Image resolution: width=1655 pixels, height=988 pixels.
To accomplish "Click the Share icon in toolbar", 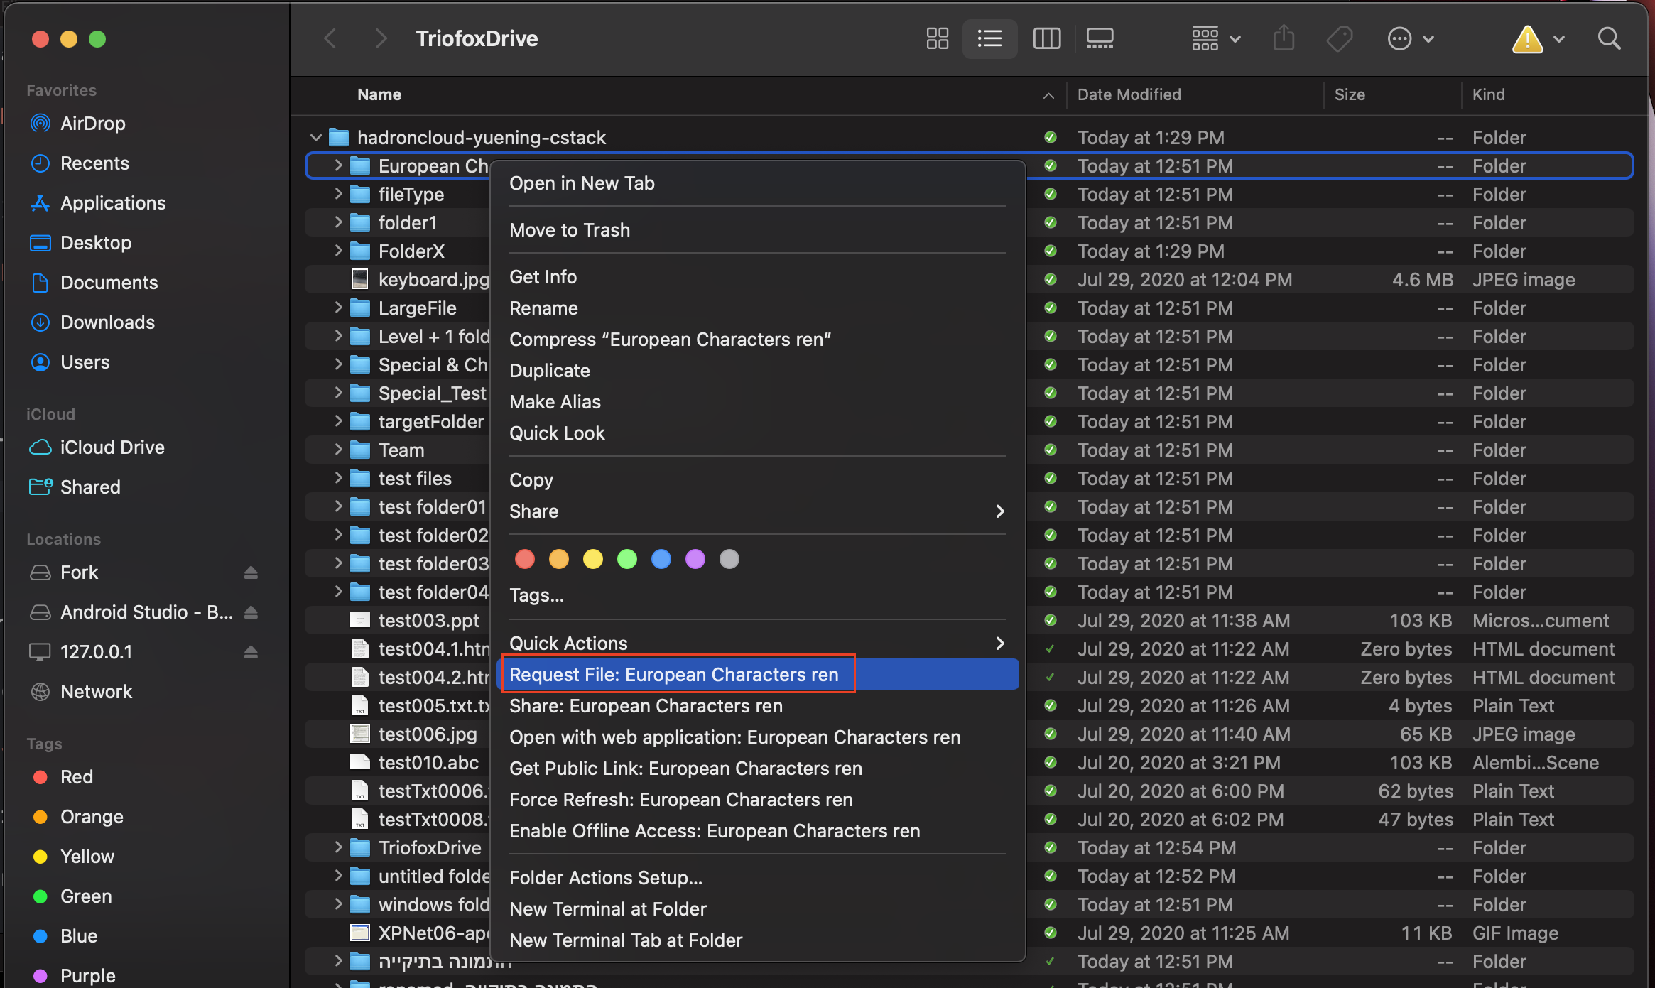I will (1284, 36).
